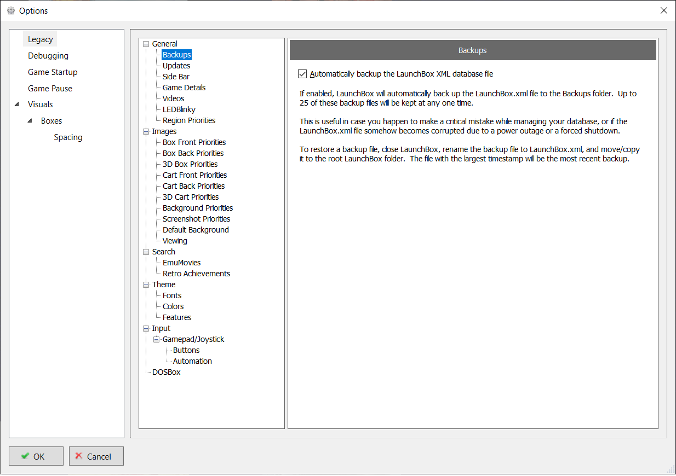Open the Spacing settings

pyautogui.click(x=68, y=137)
